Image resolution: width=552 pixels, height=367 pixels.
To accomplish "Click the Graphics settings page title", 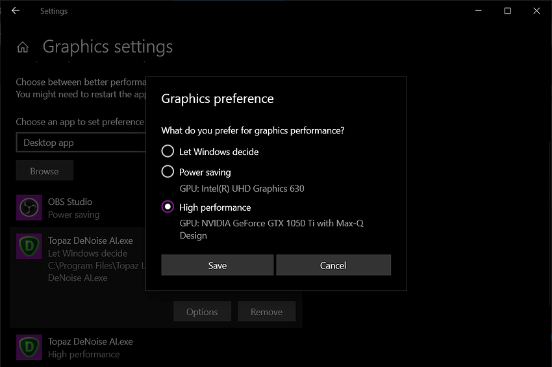I will tap(108, 47).
